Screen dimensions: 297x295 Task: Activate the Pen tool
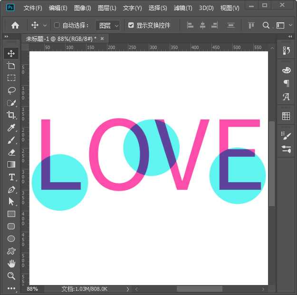[x=11, y=189]
